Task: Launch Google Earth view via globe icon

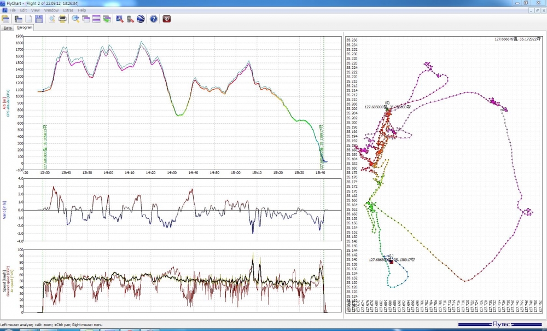Action: click(141, 19)
